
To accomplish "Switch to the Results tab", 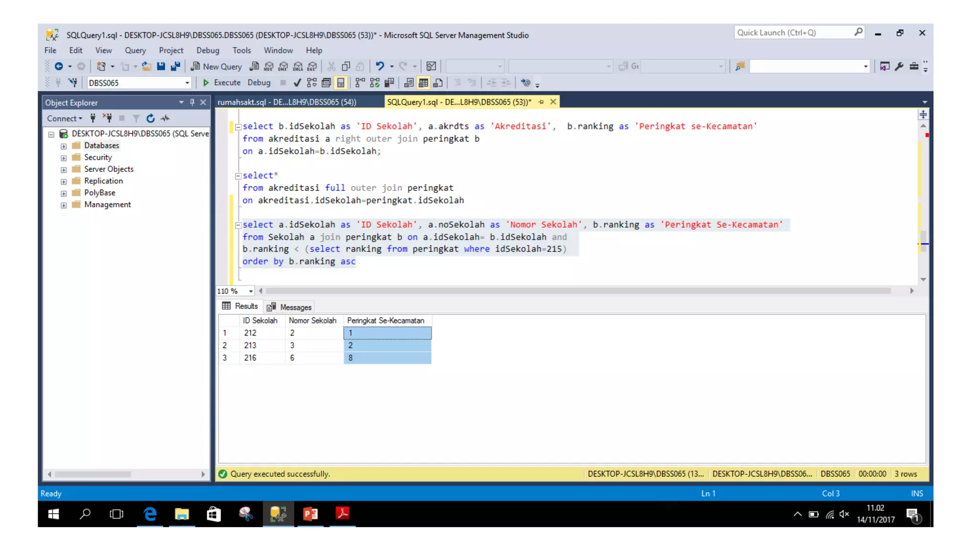I will [x=240, y=306].
